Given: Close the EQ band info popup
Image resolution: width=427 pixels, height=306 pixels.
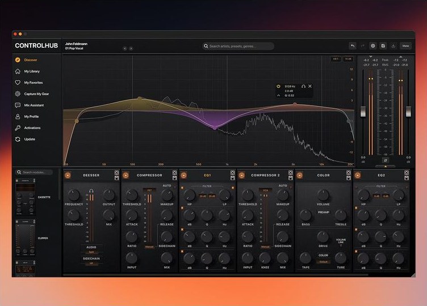Looking at the screenshot, I should coord(310,86).
